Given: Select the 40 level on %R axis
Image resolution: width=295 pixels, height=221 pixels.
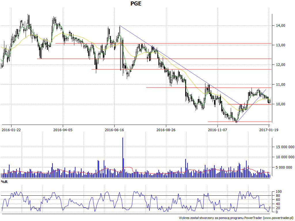Looking at the screenshot, I should 278,204.
